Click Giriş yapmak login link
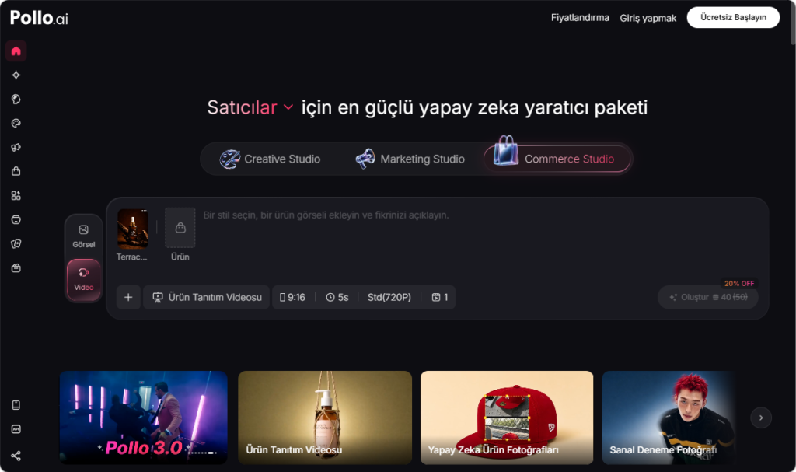 pyautogui.click(x=648, y=18)
